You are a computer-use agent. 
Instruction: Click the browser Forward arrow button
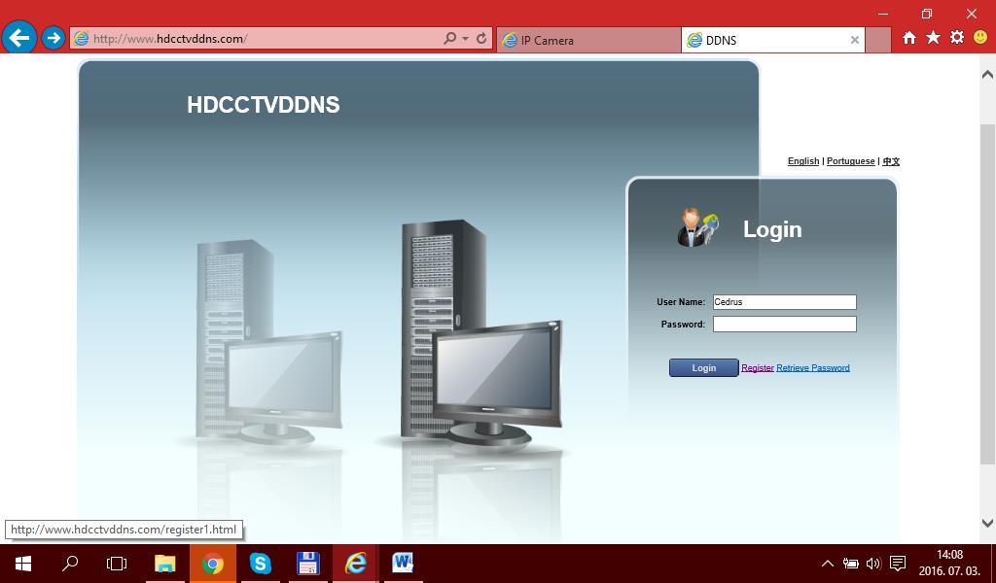[x=53, y=38]
